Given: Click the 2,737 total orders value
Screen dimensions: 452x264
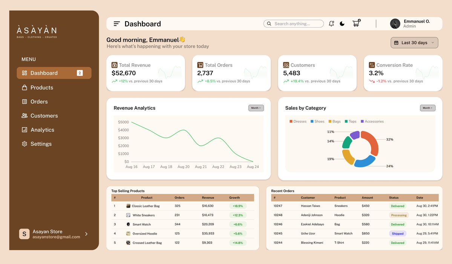Looking at the screenshot, I should click(x=205, y=73).
